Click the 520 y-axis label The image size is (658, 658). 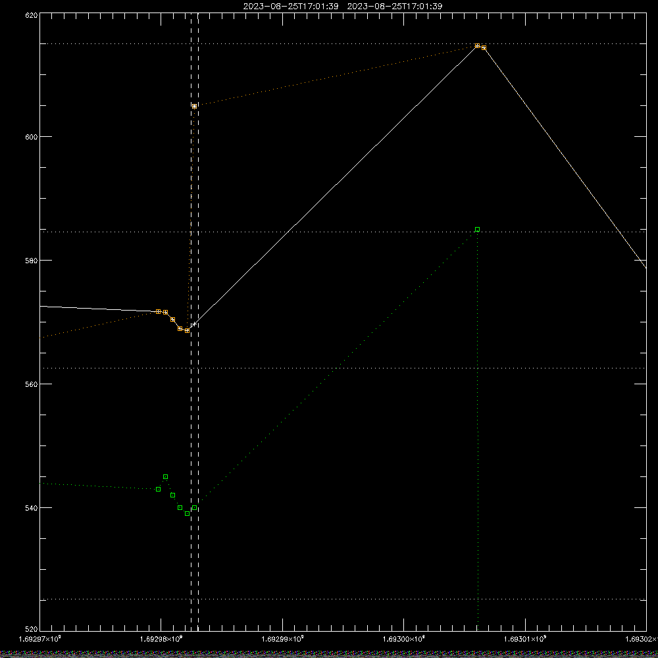tap(32, 630)
